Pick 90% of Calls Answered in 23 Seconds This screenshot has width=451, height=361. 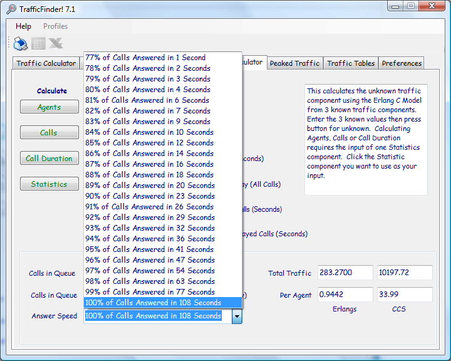click(163, 196)
